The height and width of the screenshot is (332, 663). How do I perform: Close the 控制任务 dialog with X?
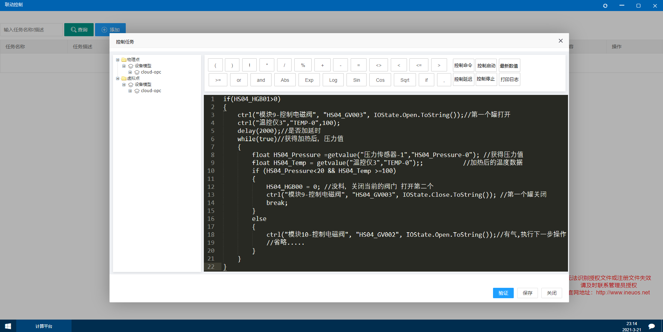(x=560, y=41)
